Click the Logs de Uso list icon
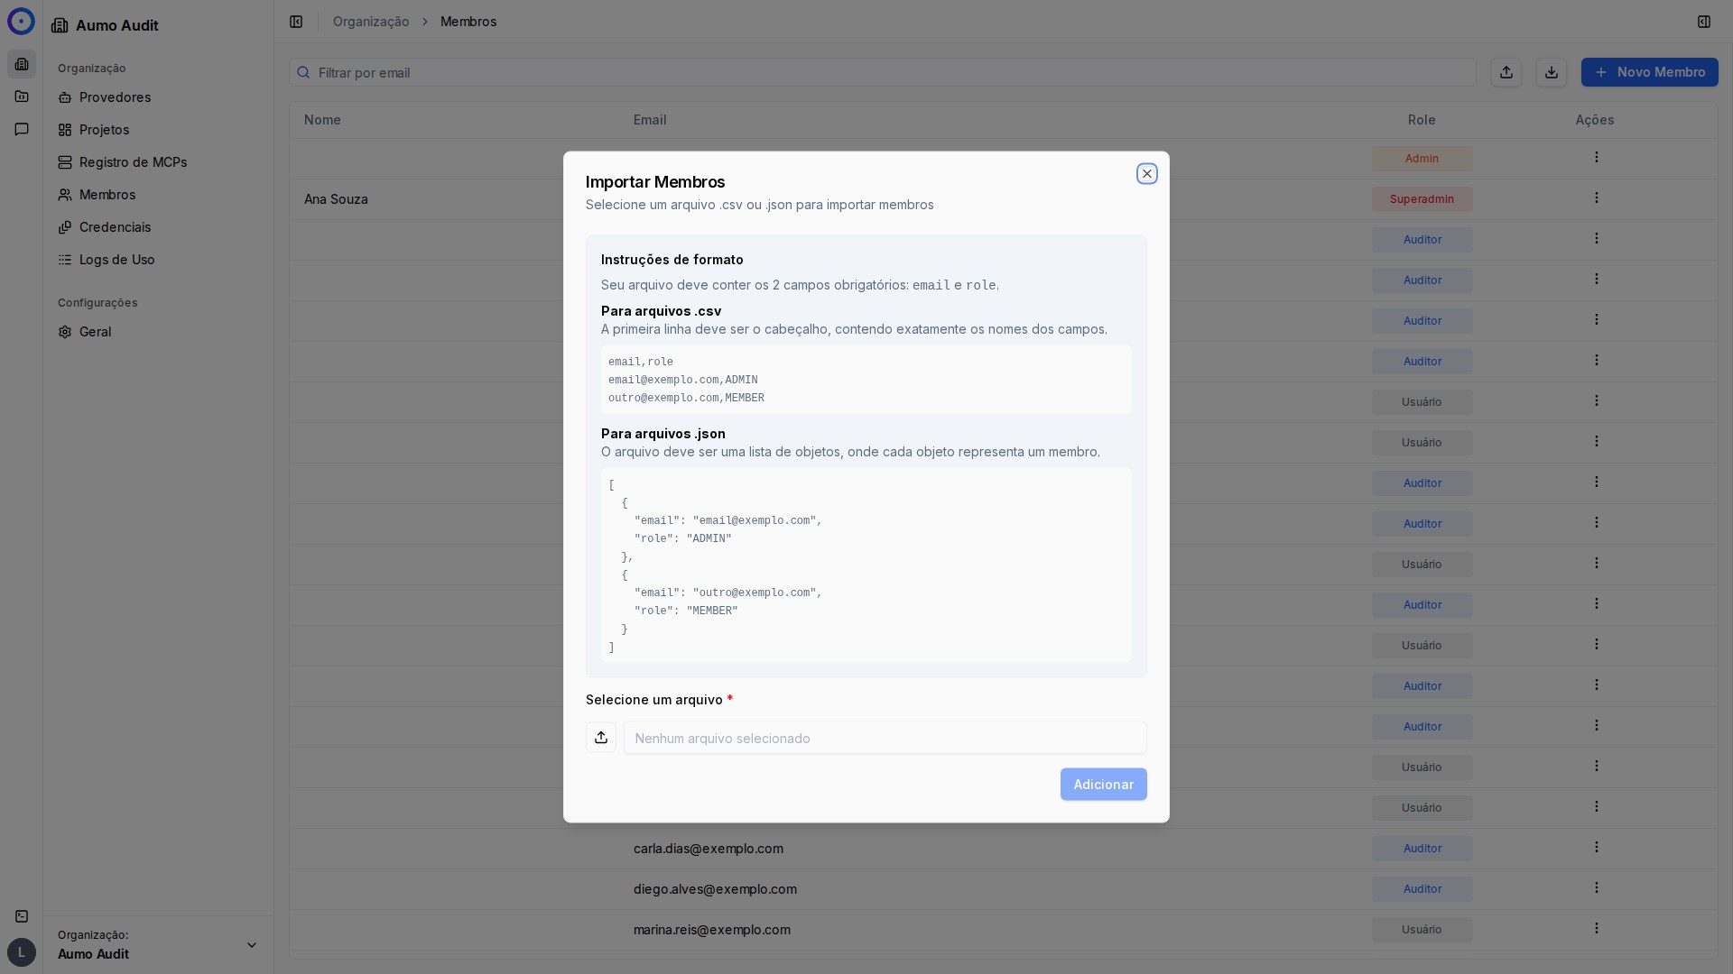Image resolution: width=1733 pixels, height=974 pixels. pos(65,260)
